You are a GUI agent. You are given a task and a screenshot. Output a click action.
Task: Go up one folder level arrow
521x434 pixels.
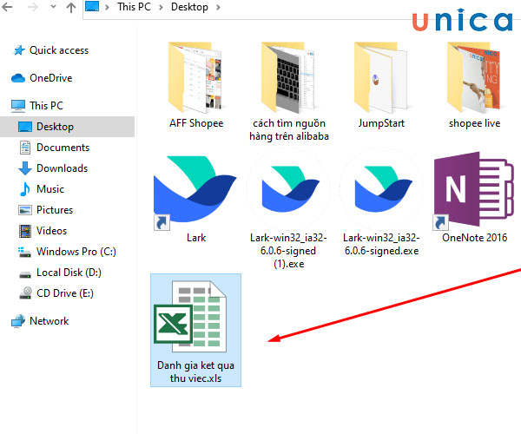coord(71,7)
